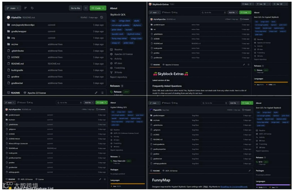The image size is (293, 191).
Task: Click Go to file button in Skyblock QOL repo
Action: pos(75,8)
